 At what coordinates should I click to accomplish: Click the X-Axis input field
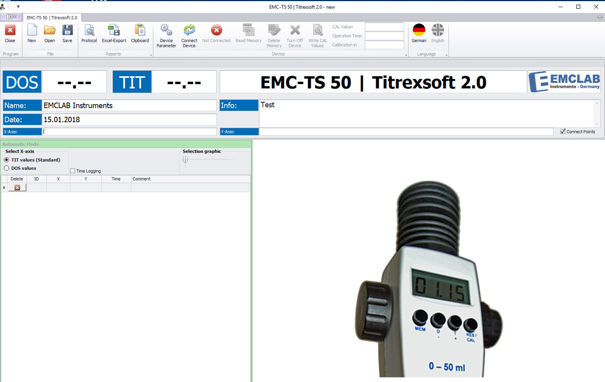point(129,131)
